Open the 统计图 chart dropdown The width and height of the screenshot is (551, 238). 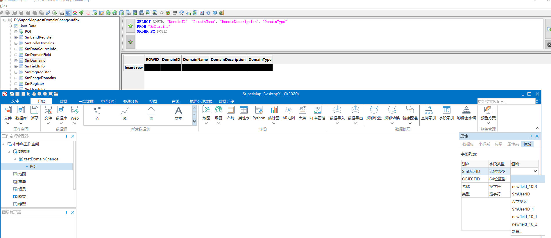click(x=274, y=123)
